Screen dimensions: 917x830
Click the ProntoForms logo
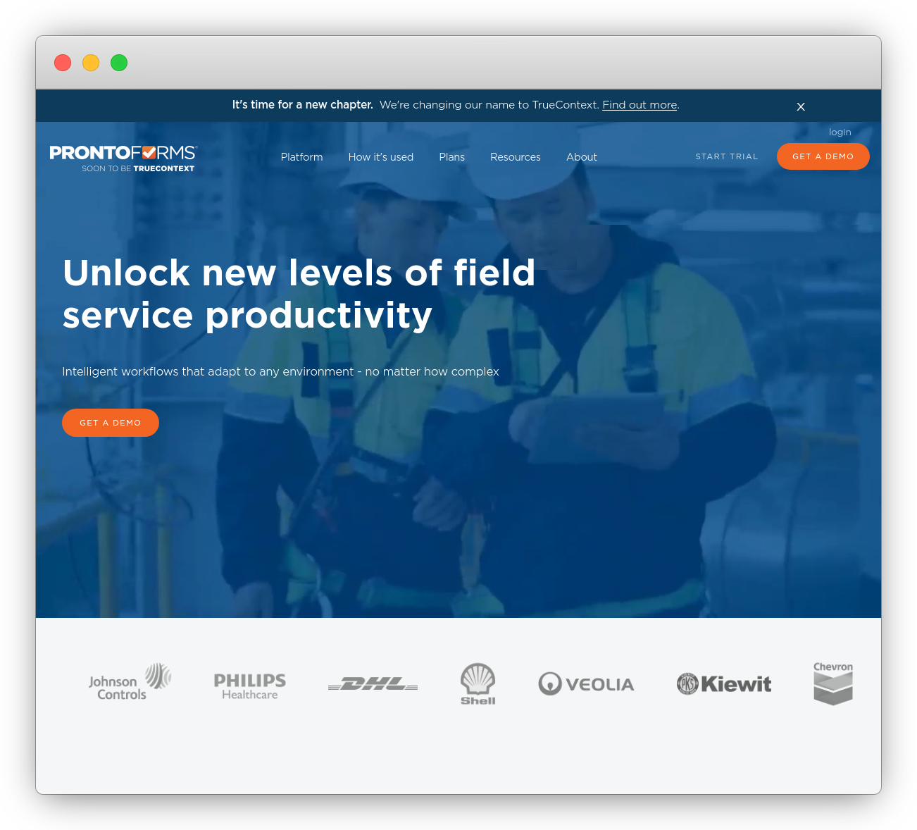[x=123, y=157]
